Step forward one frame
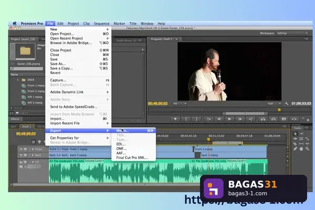This screenshot has width=315, height=210. click(x=240, y=119)
